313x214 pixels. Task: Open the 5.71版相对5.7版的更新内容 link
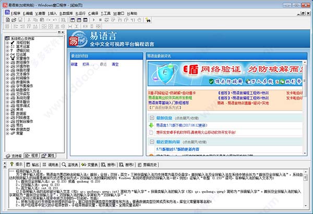pyautogui.click(x=178, y=149)
